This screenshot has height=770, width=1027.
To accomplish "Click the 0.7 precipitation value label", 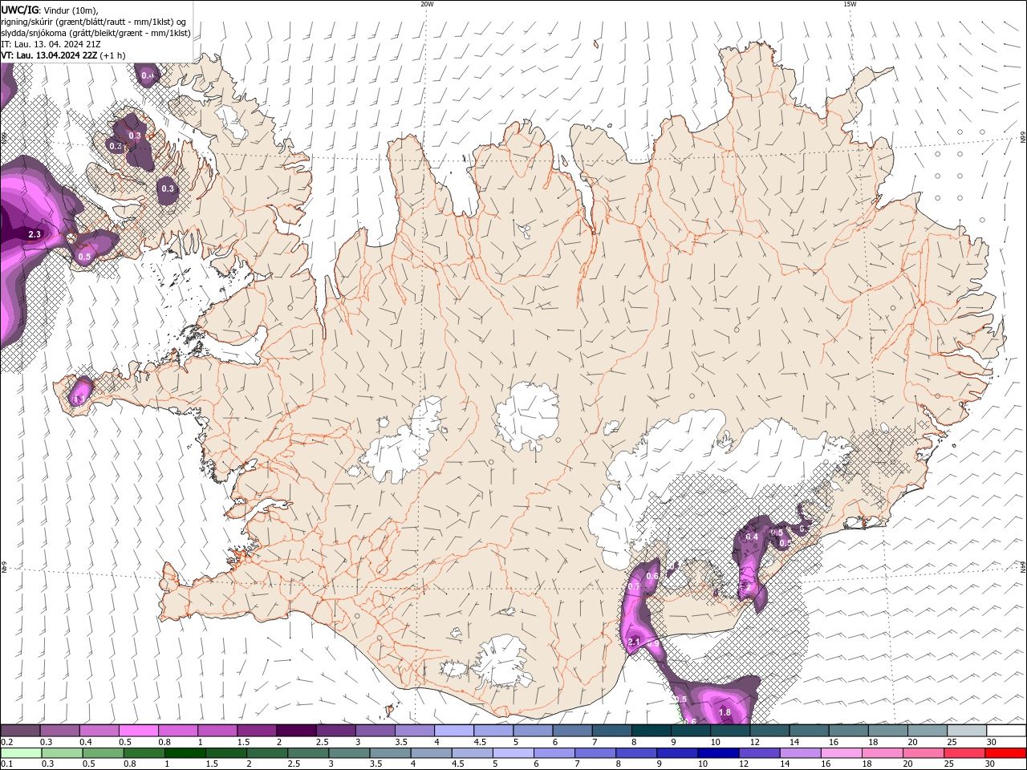I will [x=634, y=587].
